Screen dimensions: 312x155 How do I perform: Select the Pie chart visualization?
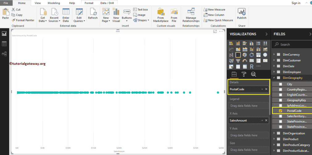pos(245,55)
